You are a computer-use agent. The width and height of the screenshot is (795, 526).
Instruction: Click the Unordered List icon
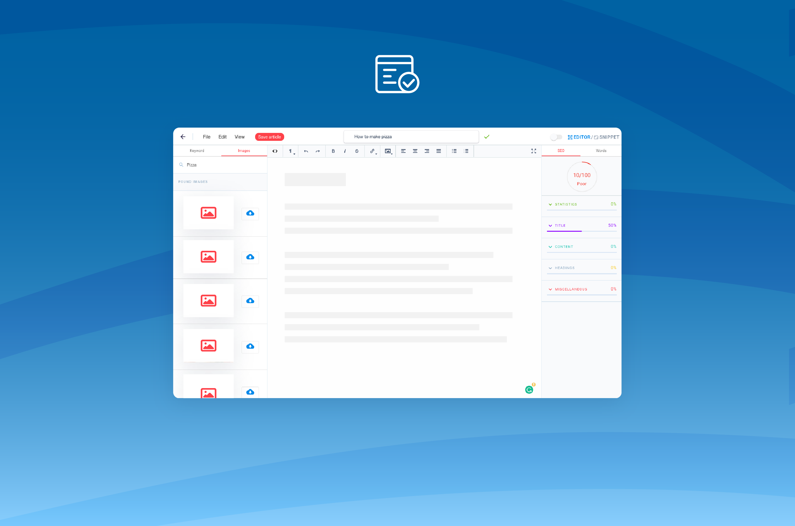point(455,151)
